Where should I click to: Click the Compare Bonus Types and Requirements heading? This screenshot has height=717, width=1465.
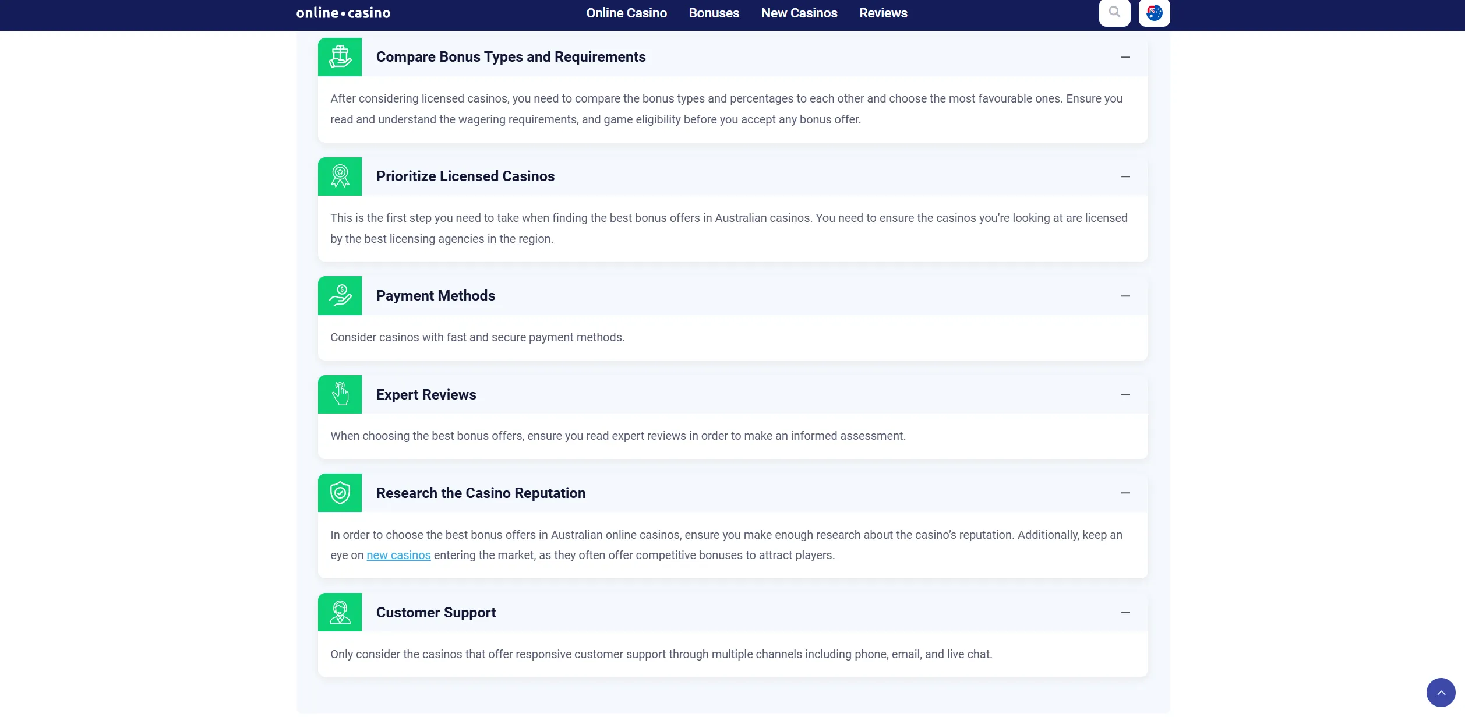[x=511, y=57]
